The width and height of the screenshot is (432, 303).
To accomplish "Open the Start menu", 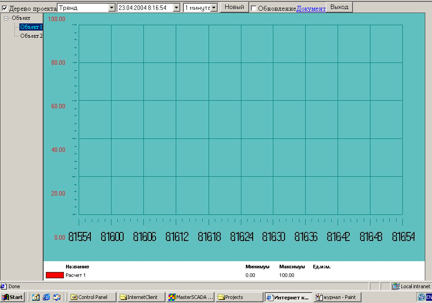I will tap(13, 297).
